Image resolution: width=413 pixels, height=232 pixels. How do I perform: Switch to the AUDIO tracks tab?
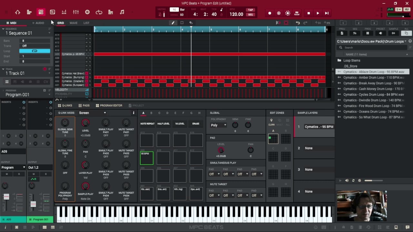point(38,23)
